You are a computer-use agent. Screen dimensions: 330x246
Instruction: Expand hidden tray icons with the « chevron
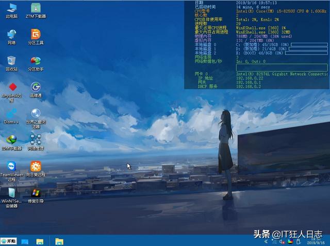pyautogui.click(x=266, y=241)
